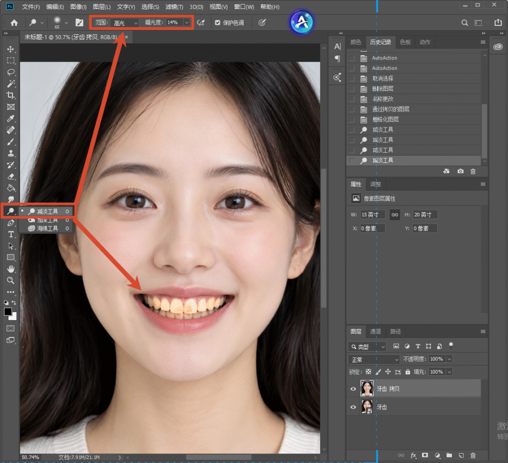Select the Magic Wand tool
Screen dimensions: 508x463
click(11, 83)
